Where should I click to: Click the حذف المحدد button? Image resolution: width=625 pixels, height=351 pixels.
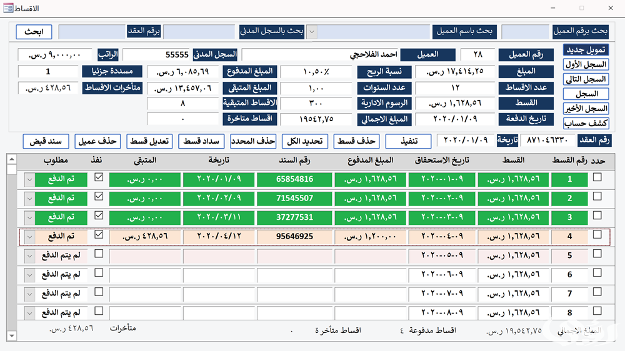(253, 141)
